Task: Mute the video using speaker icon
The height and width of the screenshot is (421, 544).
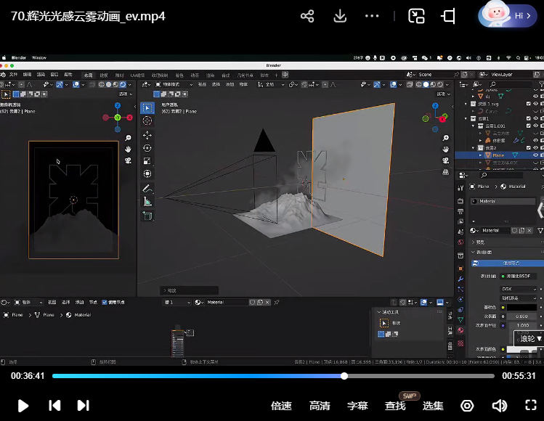Action: point(499,406)
